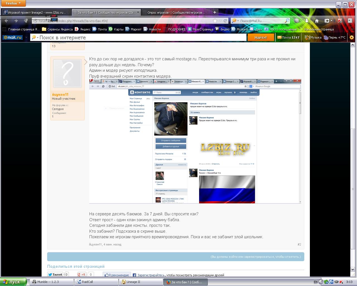Open the downloads arrow icon
Viewport: 357px width, 286px height.
click(307, 21)
